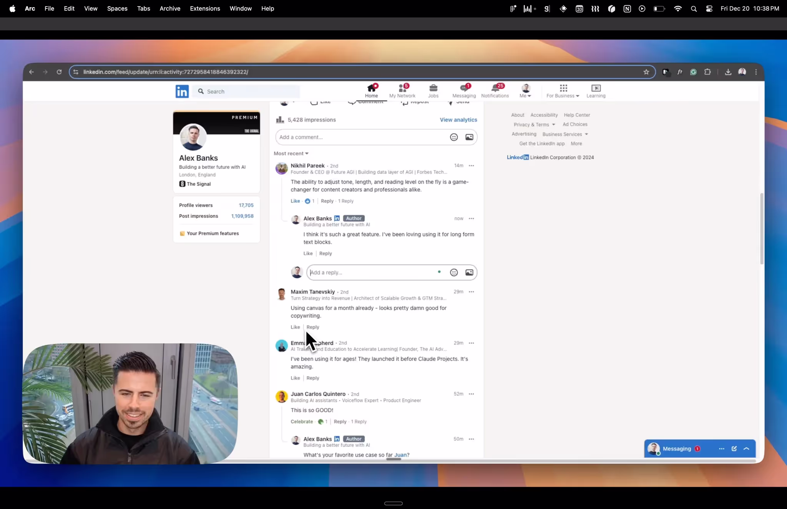The image size is (787, 509).
Task: Expand Messaging overlay with chevron
Action: coord(746,449)
